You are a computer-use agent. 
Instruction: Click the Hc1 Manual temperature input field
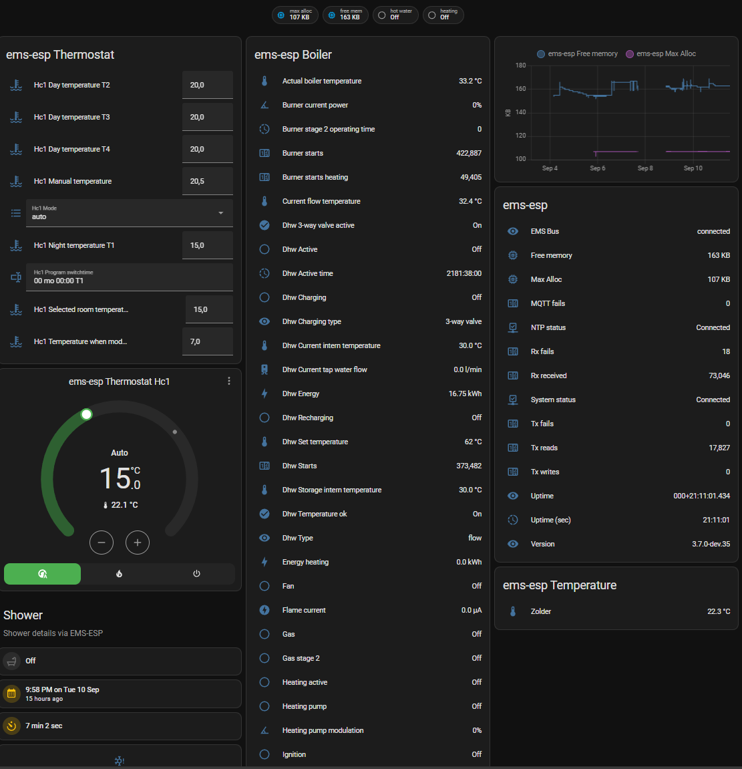(x=207, y=181)
